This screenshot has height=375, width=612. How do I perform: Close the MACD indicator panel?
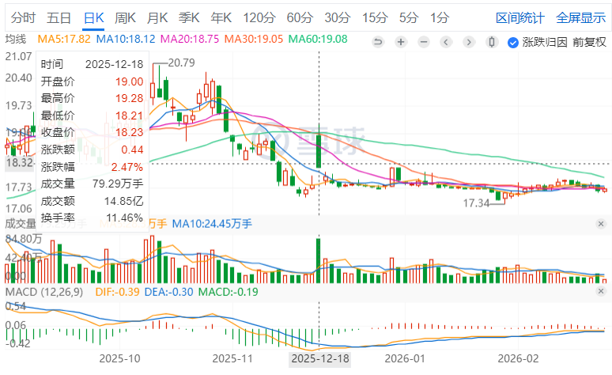coord(601,291)
